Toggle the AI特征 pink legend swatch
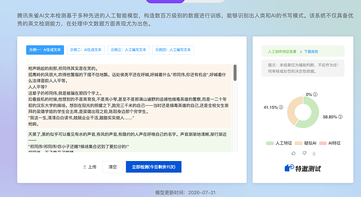This screenshot has height=197, width=361. (323, 143)
